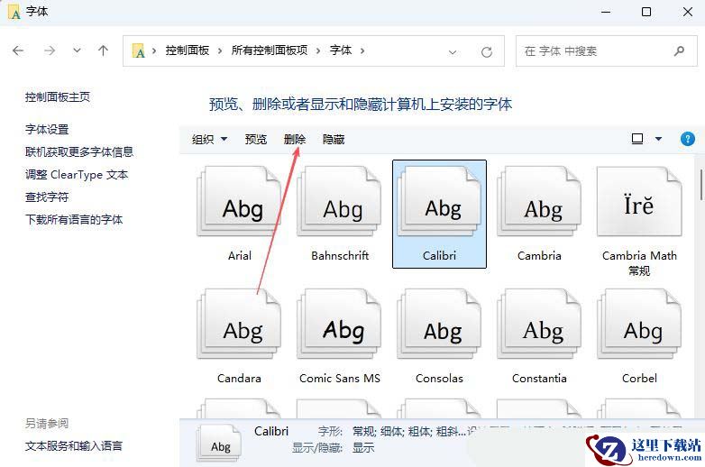Expand chevron after 所有控制面板项 breadcrumb
The height and width of the screenshot is (467, 705).
point(318,50)
